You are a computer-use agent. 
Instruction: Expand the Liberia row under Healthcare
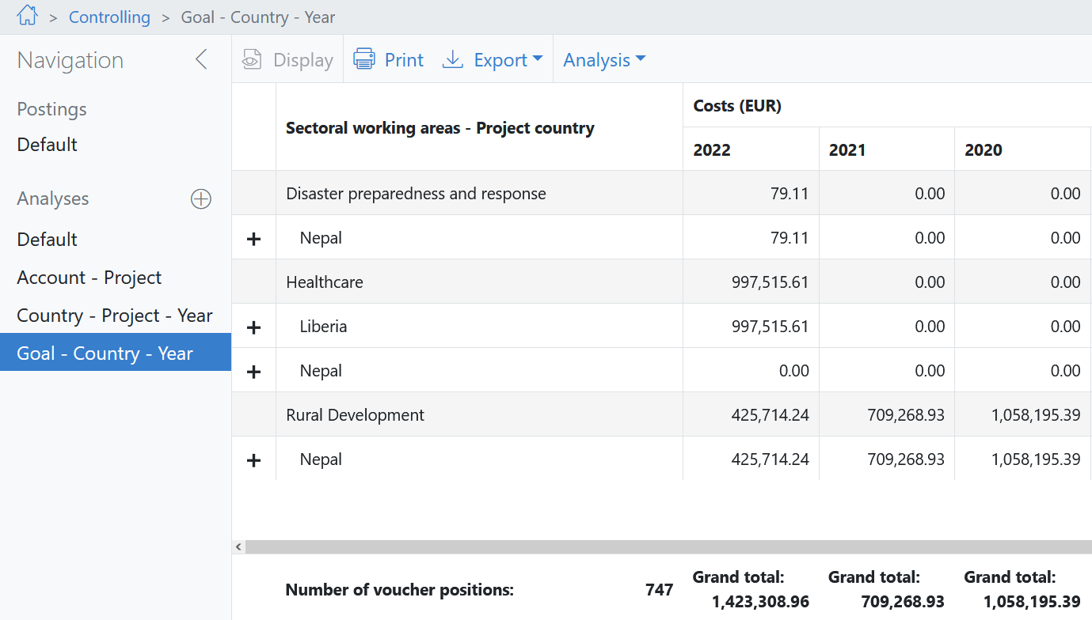pyautogui.click(x=253, y=327)
